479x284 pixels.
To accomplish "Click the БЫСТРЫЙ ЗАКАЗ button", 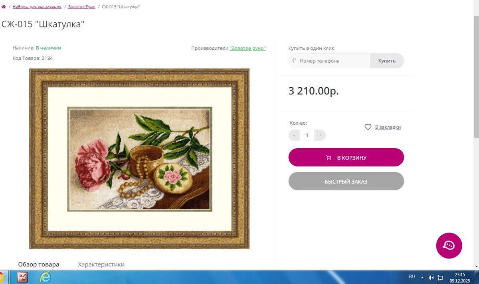I will click(346, 181).
